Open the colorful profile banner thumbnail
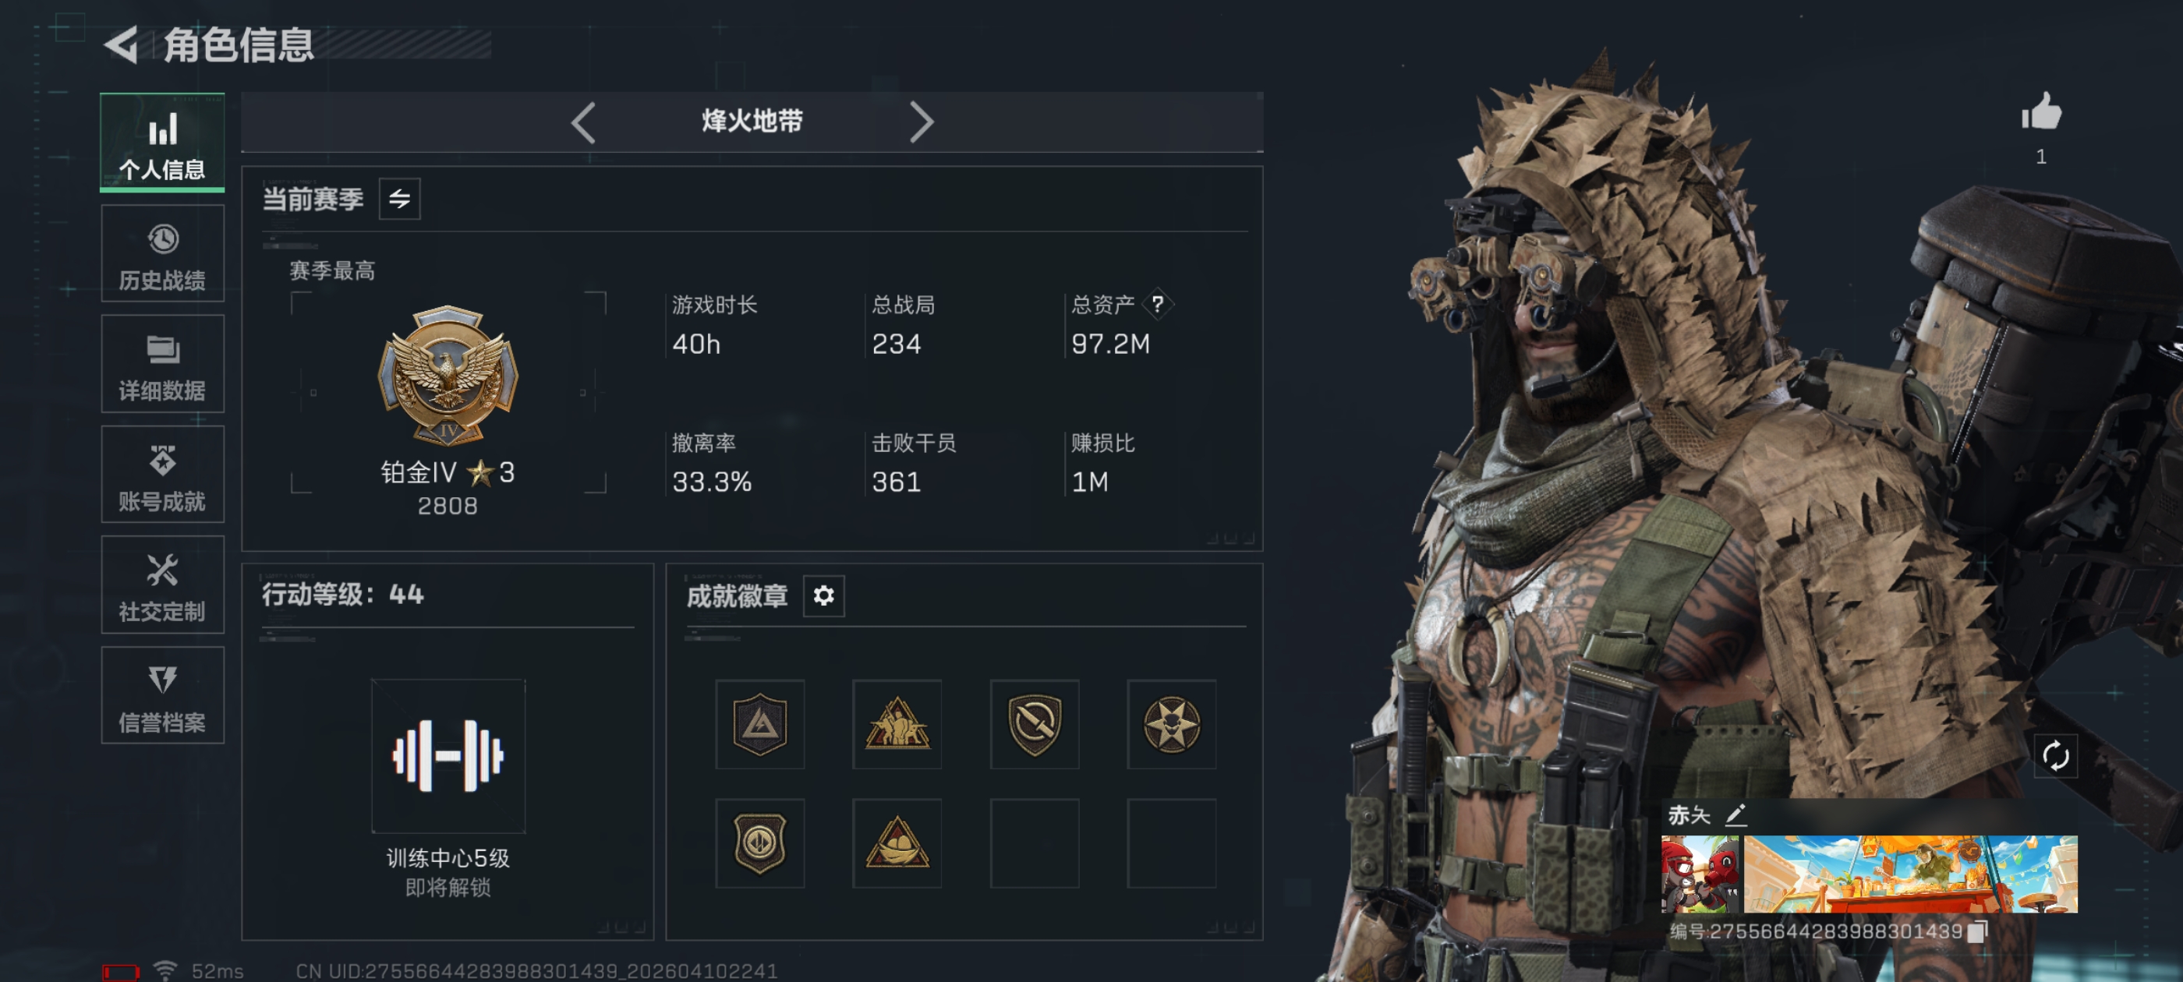This screenshot has width=2183, height=982. point(1909,874)
